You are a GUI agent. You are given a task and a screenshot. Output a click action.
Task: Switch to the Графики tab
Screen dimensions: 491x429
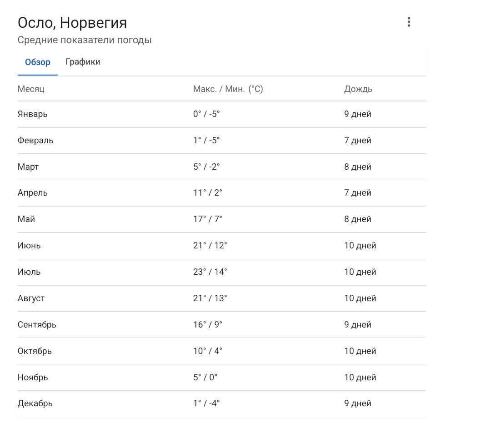(x=83, y=62)
